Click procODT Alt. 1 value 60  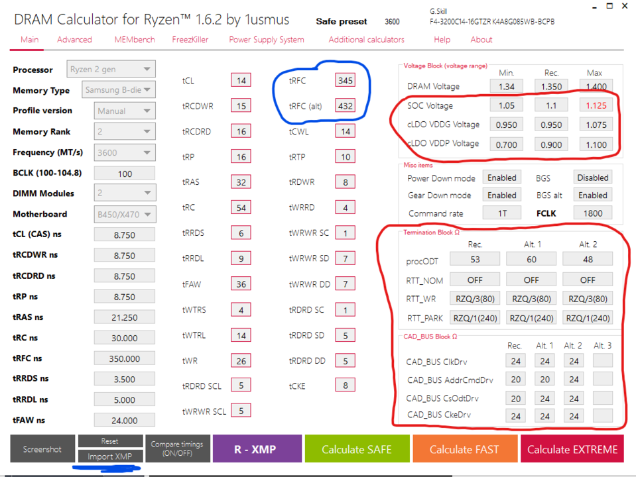tap(531, 259)
